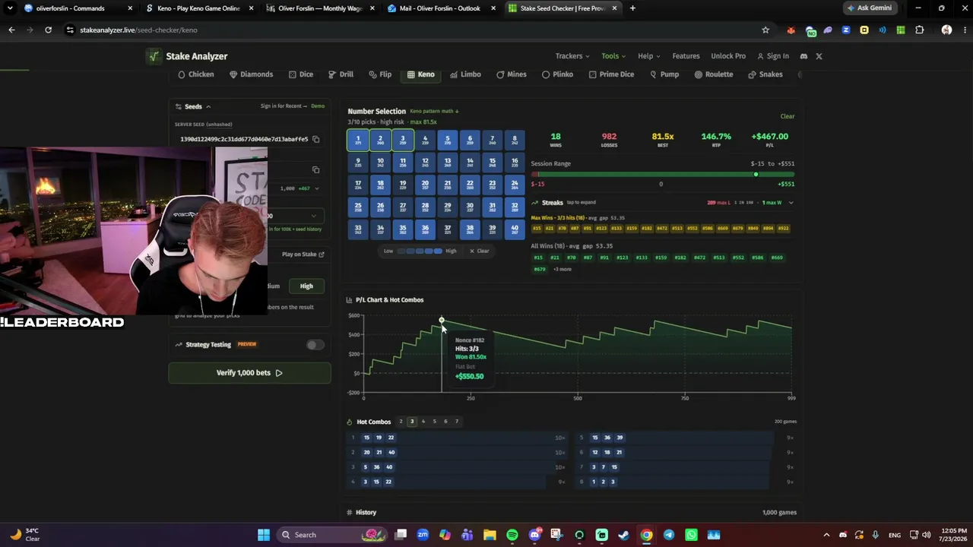Image resolution: width=973 pixels, height=547 pixels.
Task: Select the High risk option
Action: (x=306, y=286)
